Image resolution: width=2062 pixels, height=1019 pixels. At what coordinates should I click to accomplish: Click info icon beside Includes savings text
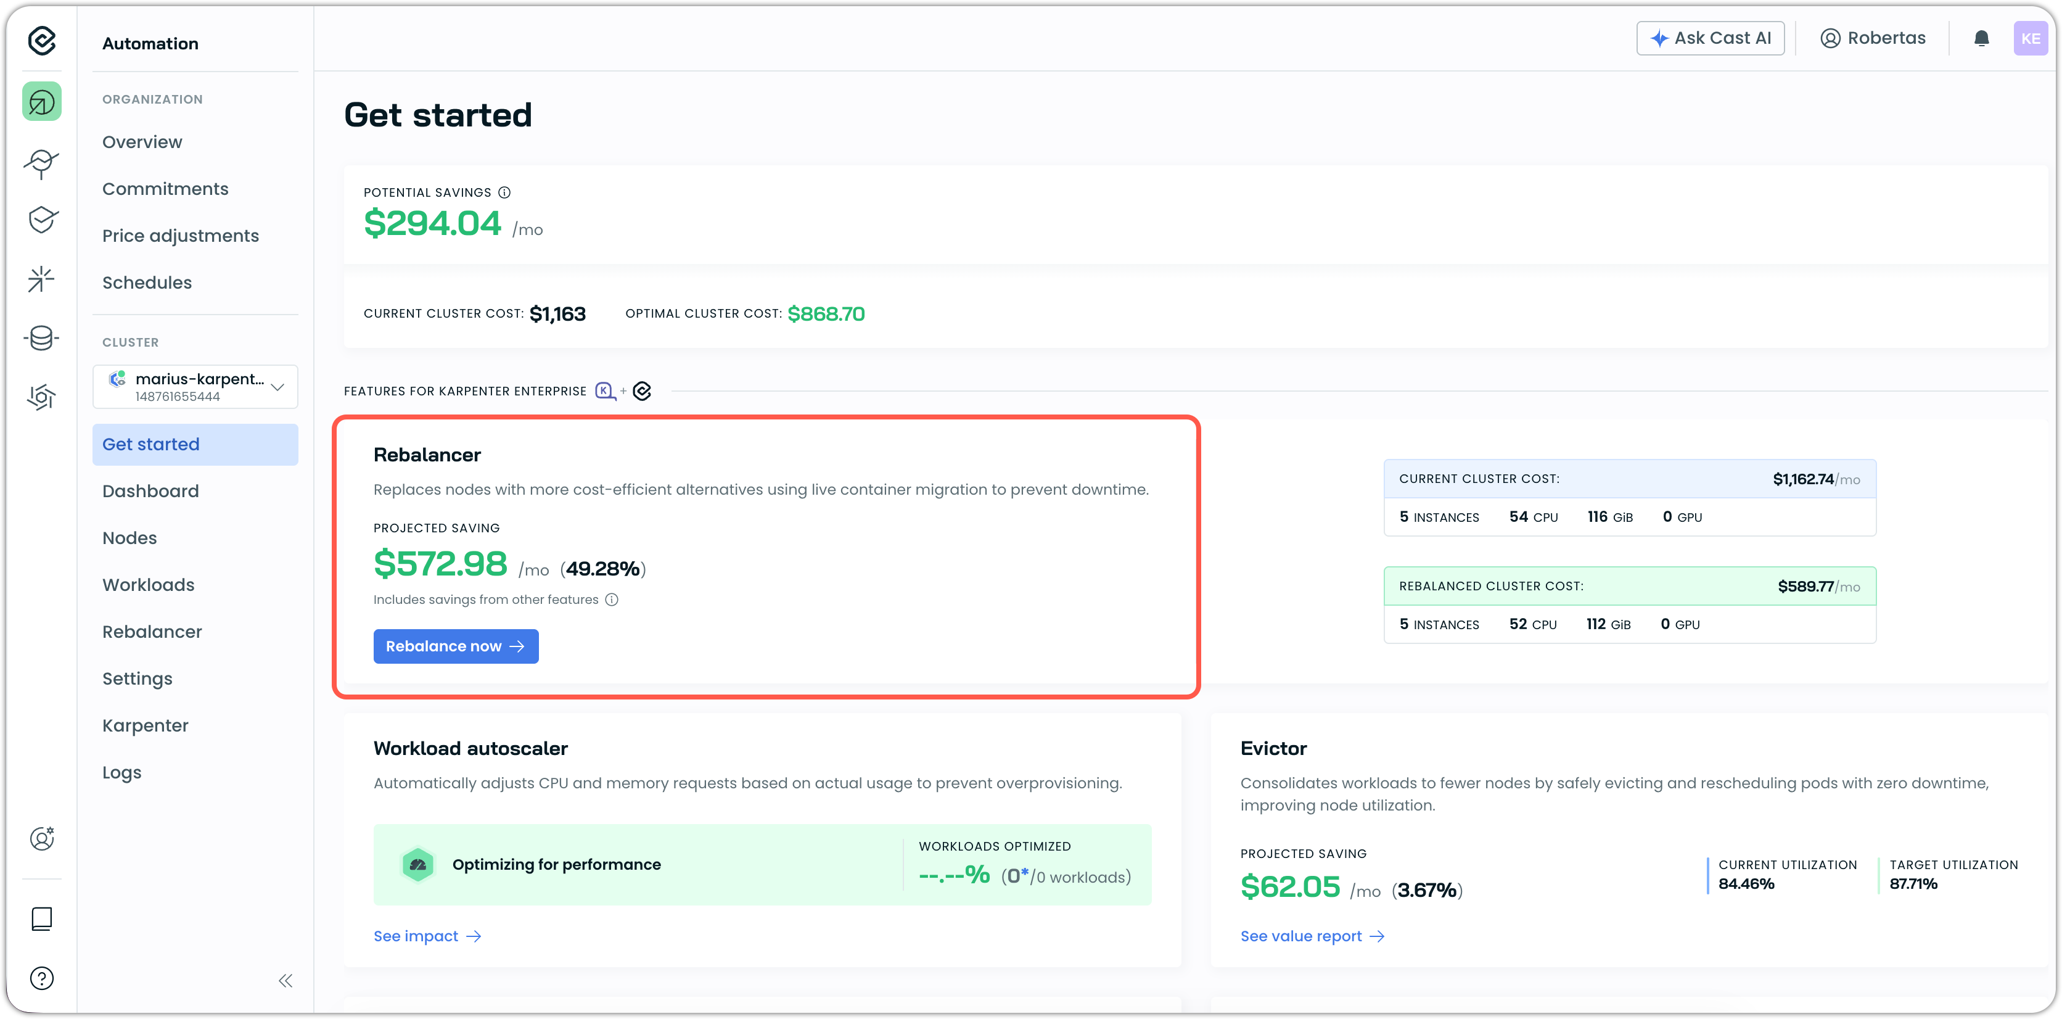coord(612,600)
